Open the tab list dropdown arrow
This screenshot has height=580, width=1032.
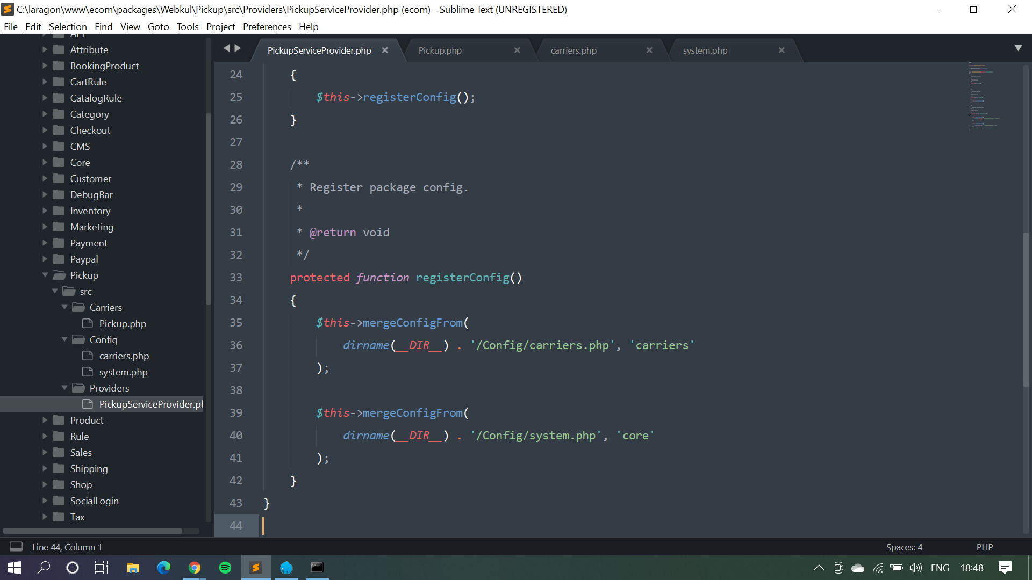pos(1018,48)
